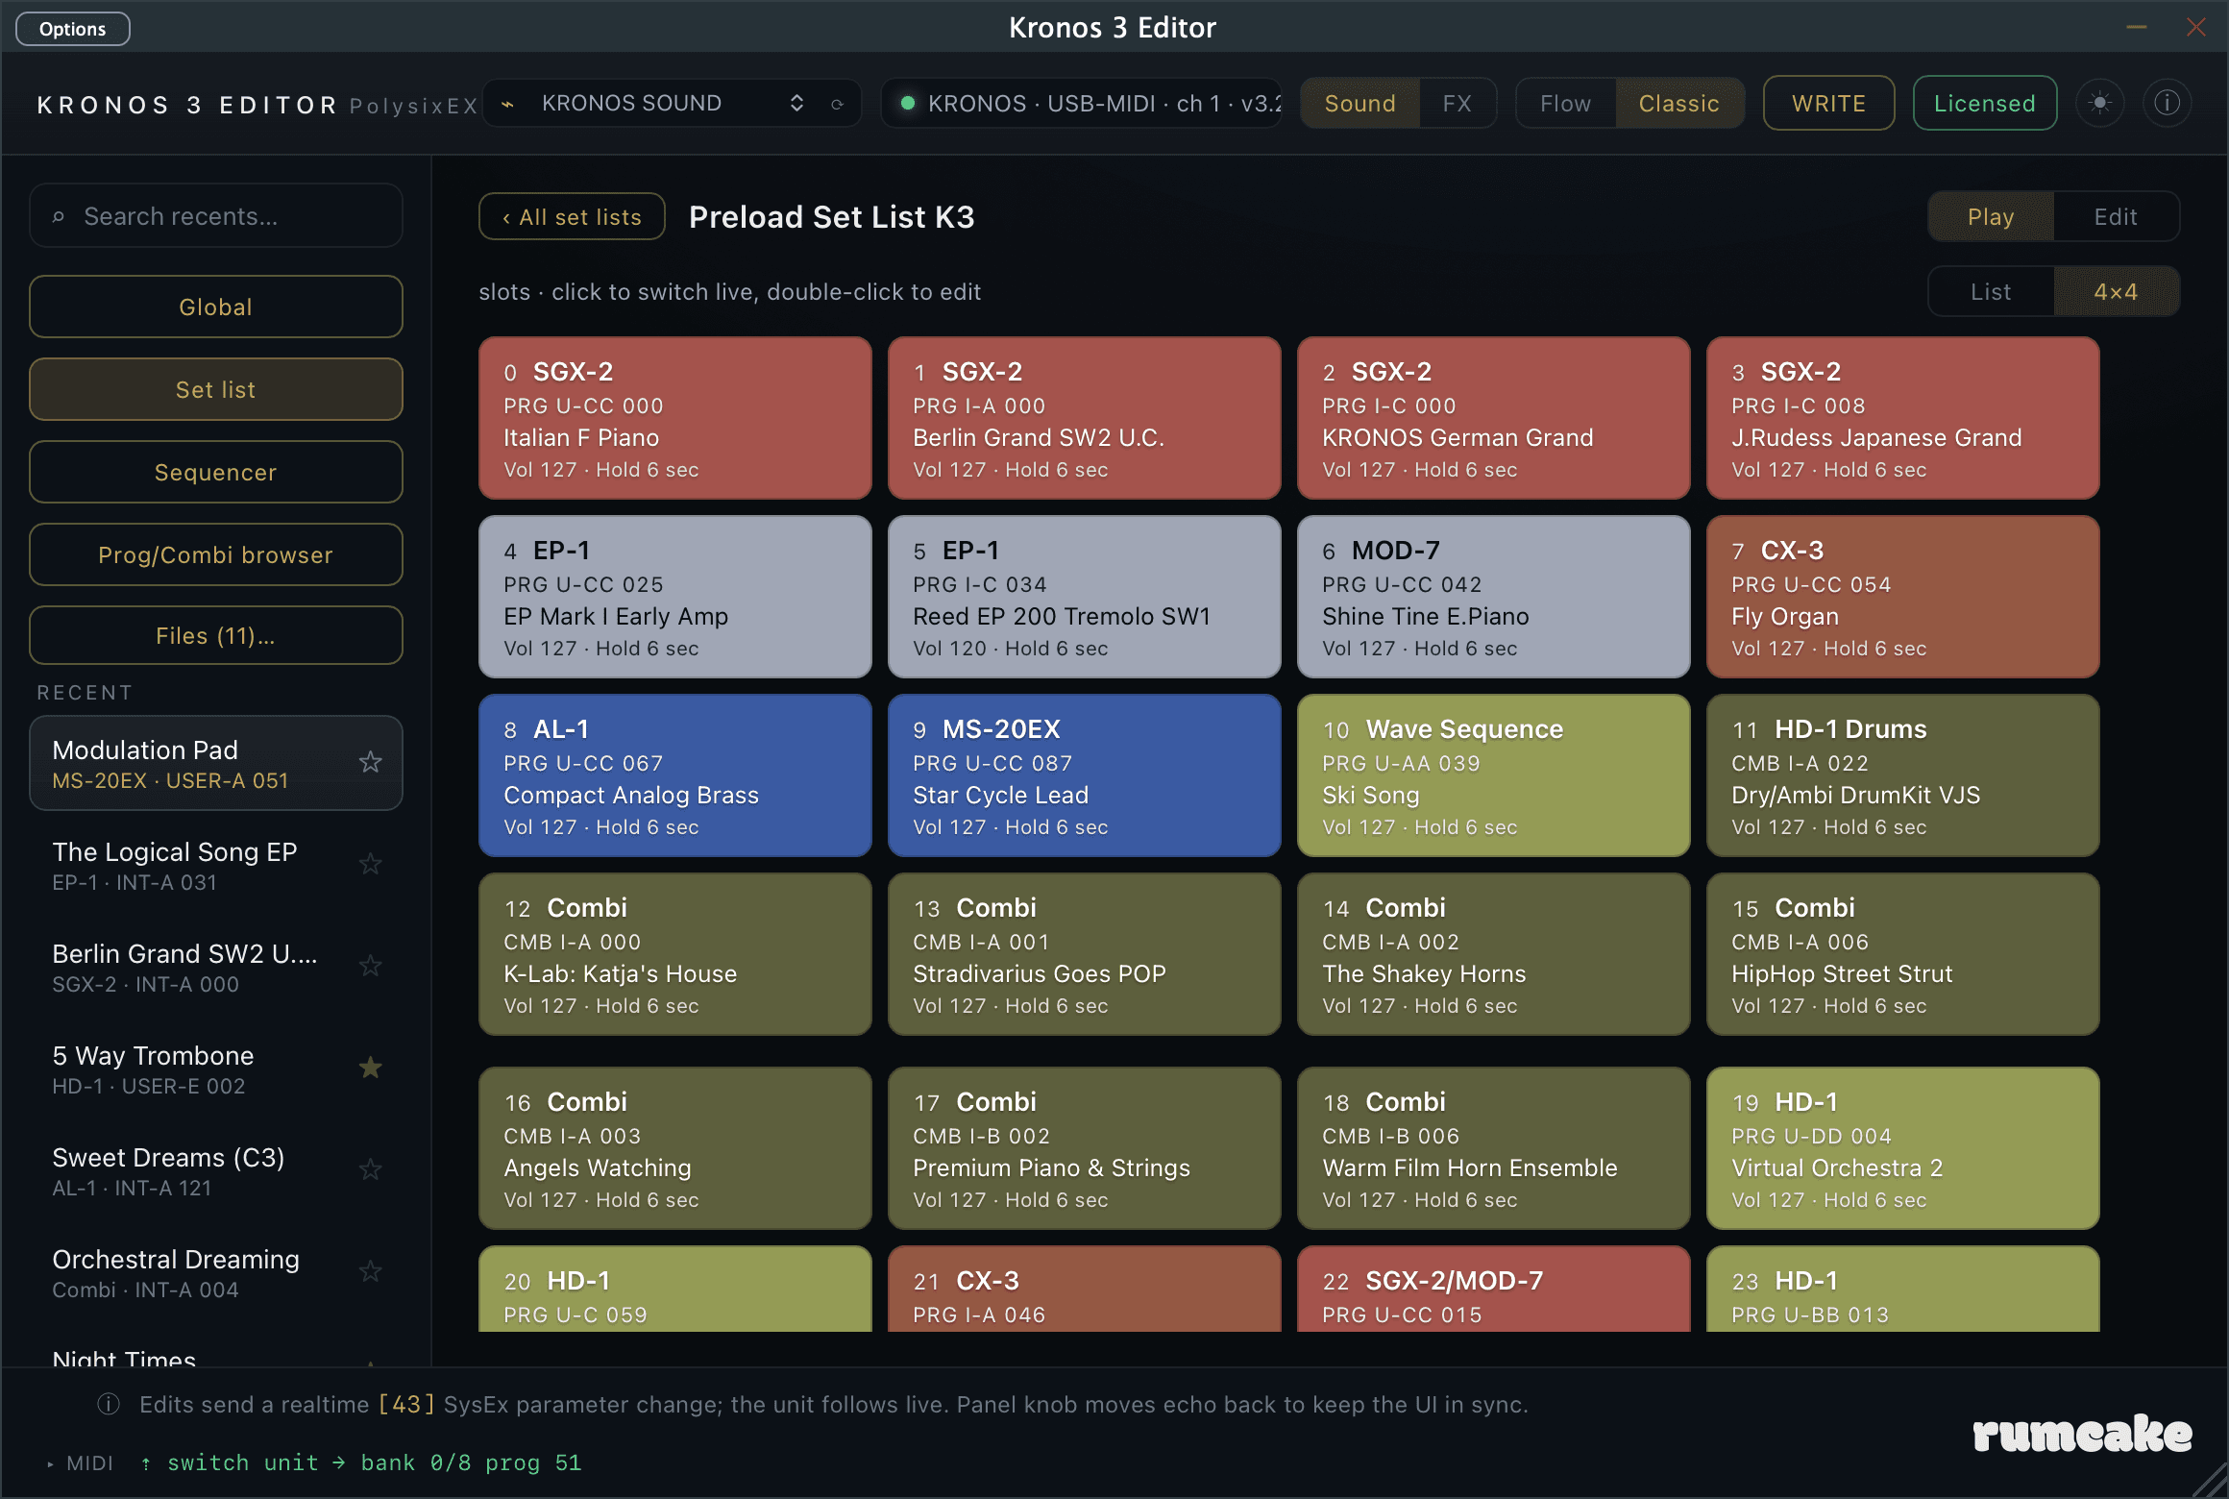This screenshot has width=2229, height=1499.
Task: Open the info circle icon in header
Action: tap(2168, 103)
